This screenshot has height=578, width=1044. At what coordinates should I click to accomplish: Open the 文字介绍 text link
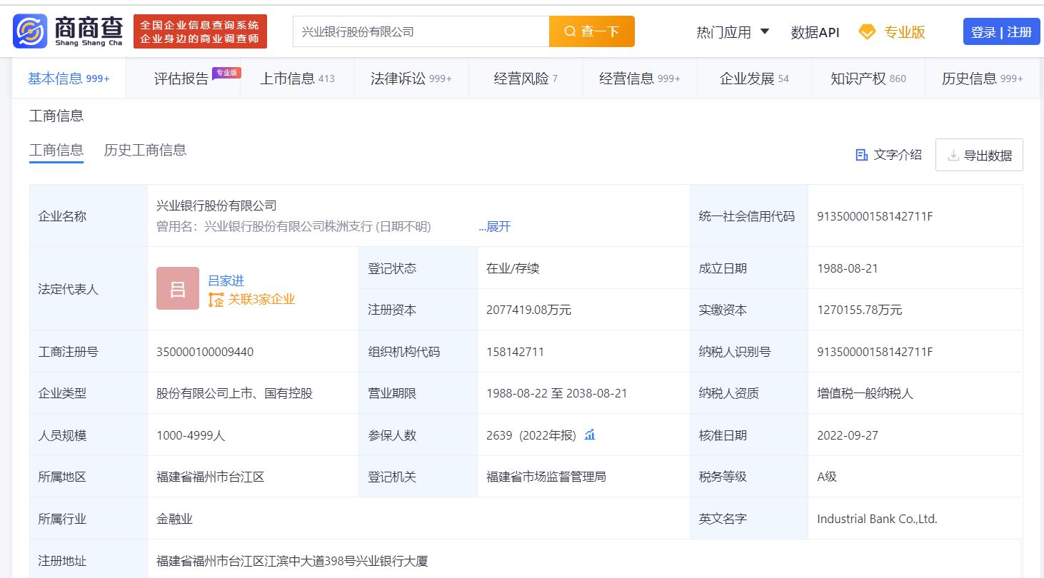[898, 155]
